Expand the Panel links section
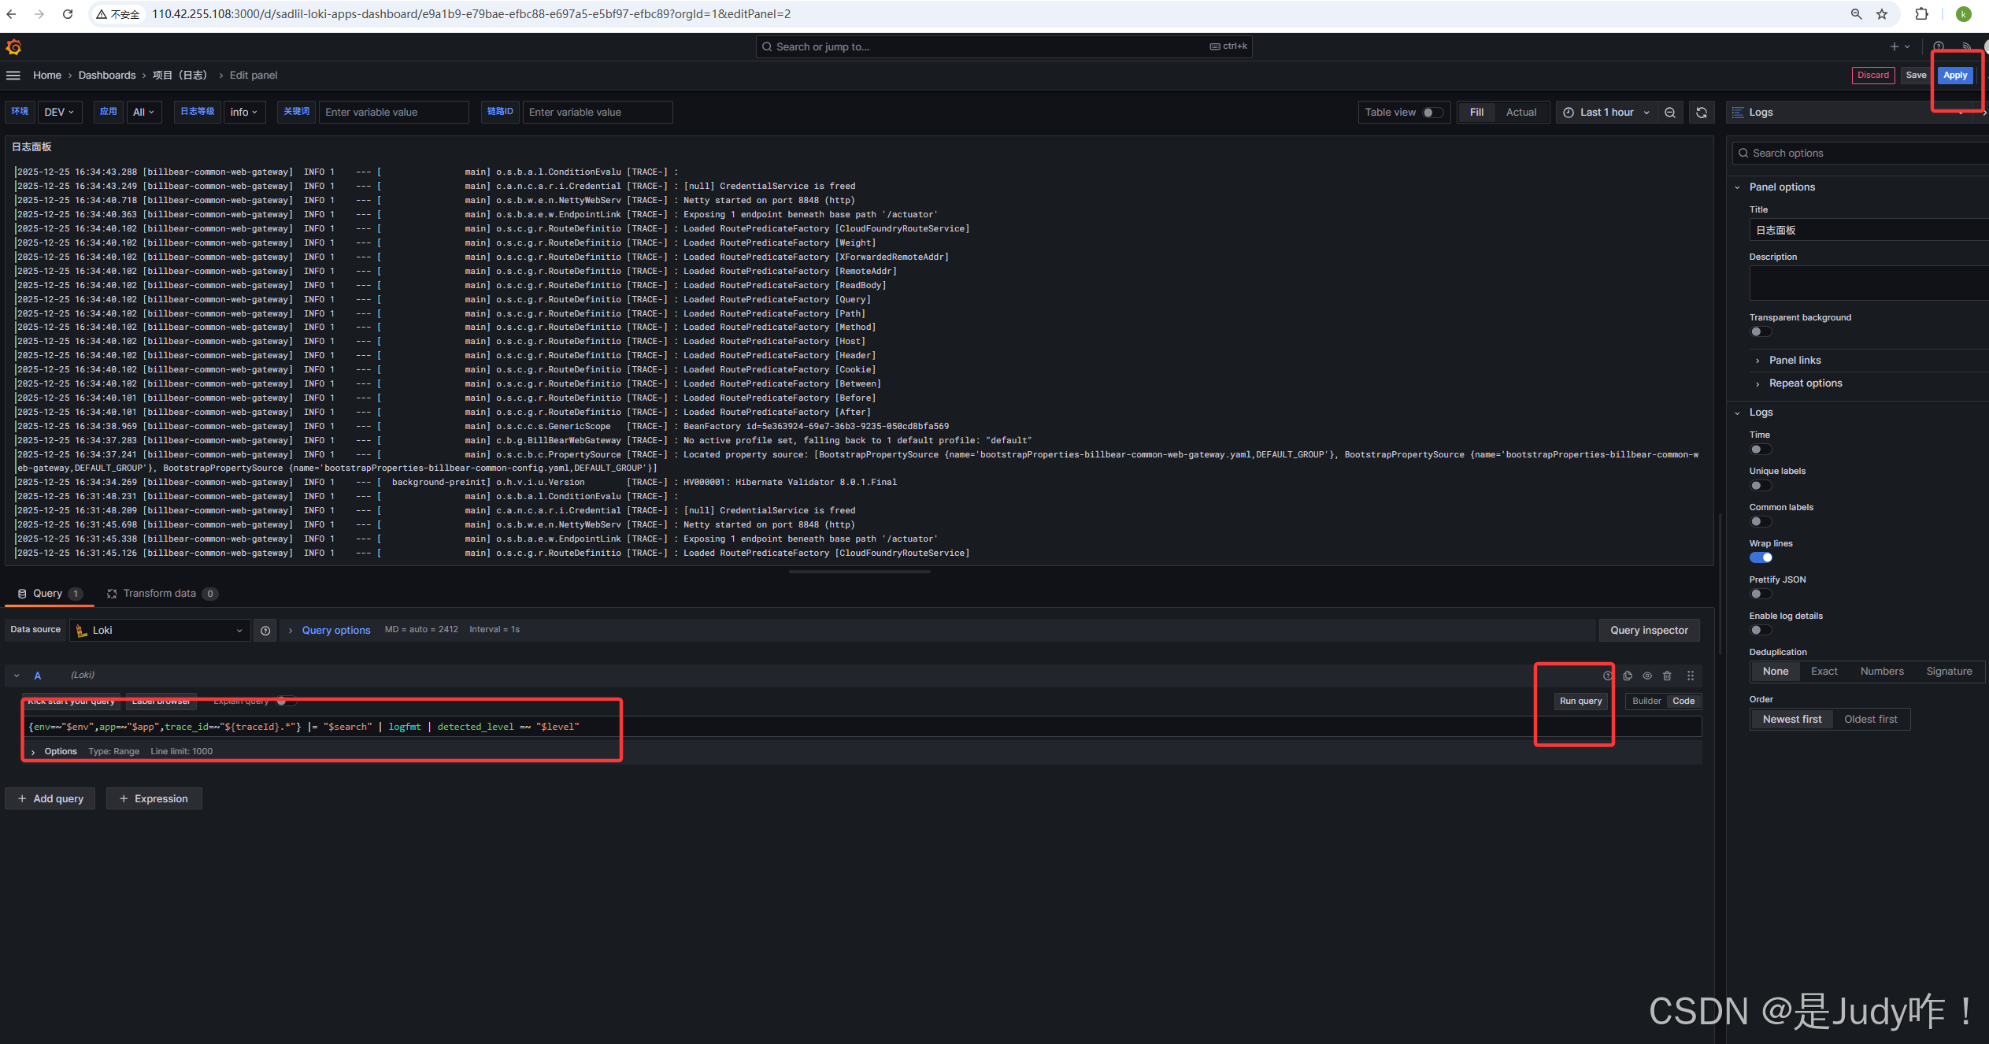This screenshot has width=1989, height=1044. 1795,361
